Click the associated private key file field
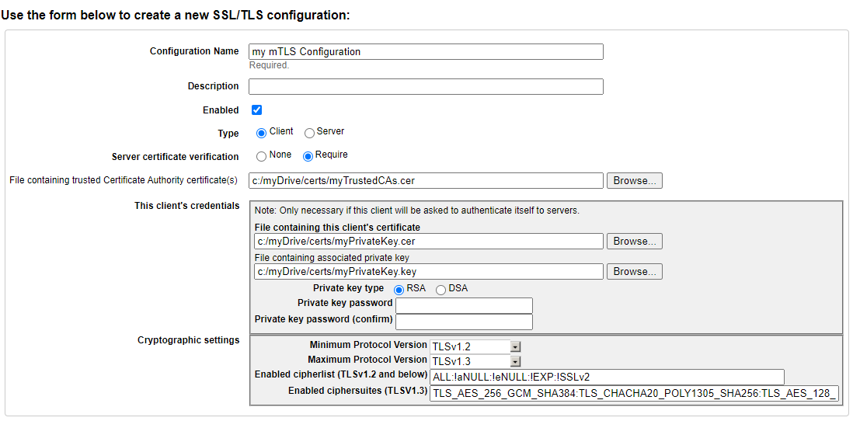 tap(429, 271)
